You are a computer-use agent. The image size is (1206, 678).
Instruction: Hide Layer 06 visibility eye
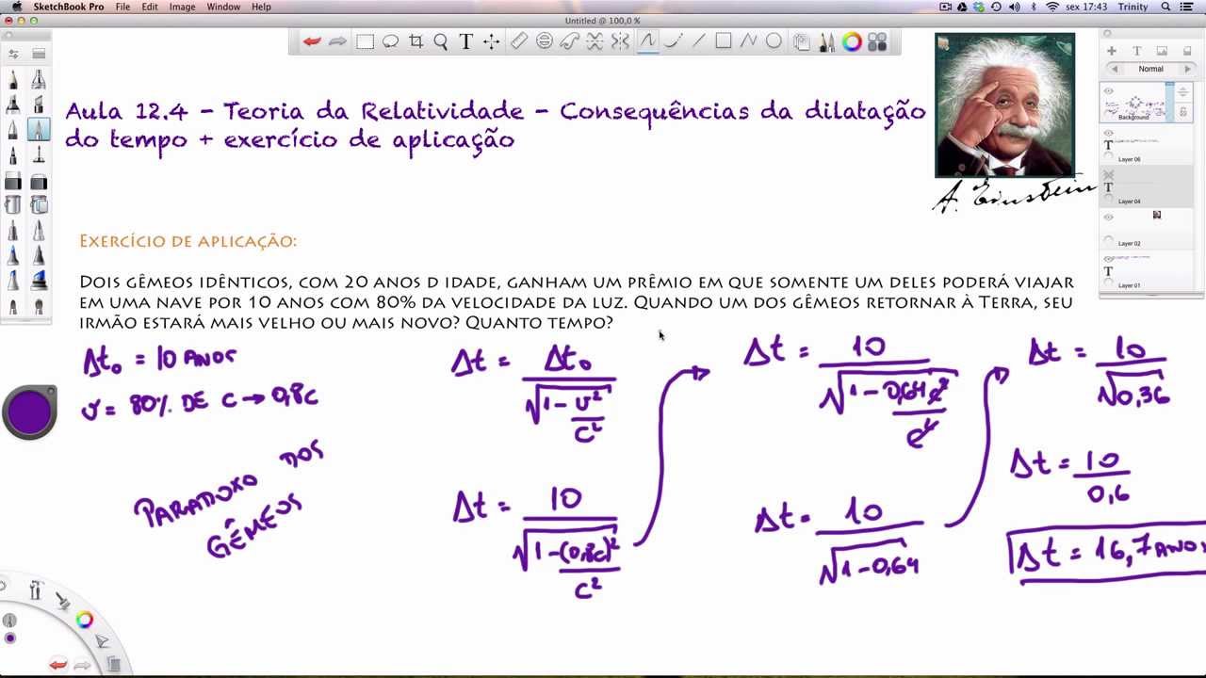[x=1109, y=134]
